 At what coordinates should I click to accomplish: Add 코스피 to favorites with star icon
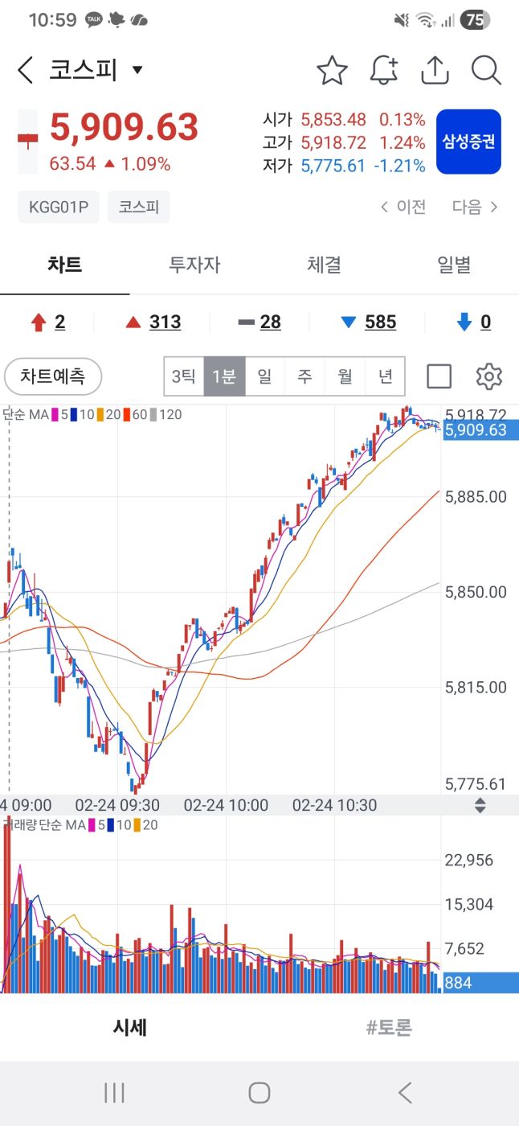(331, 71)
